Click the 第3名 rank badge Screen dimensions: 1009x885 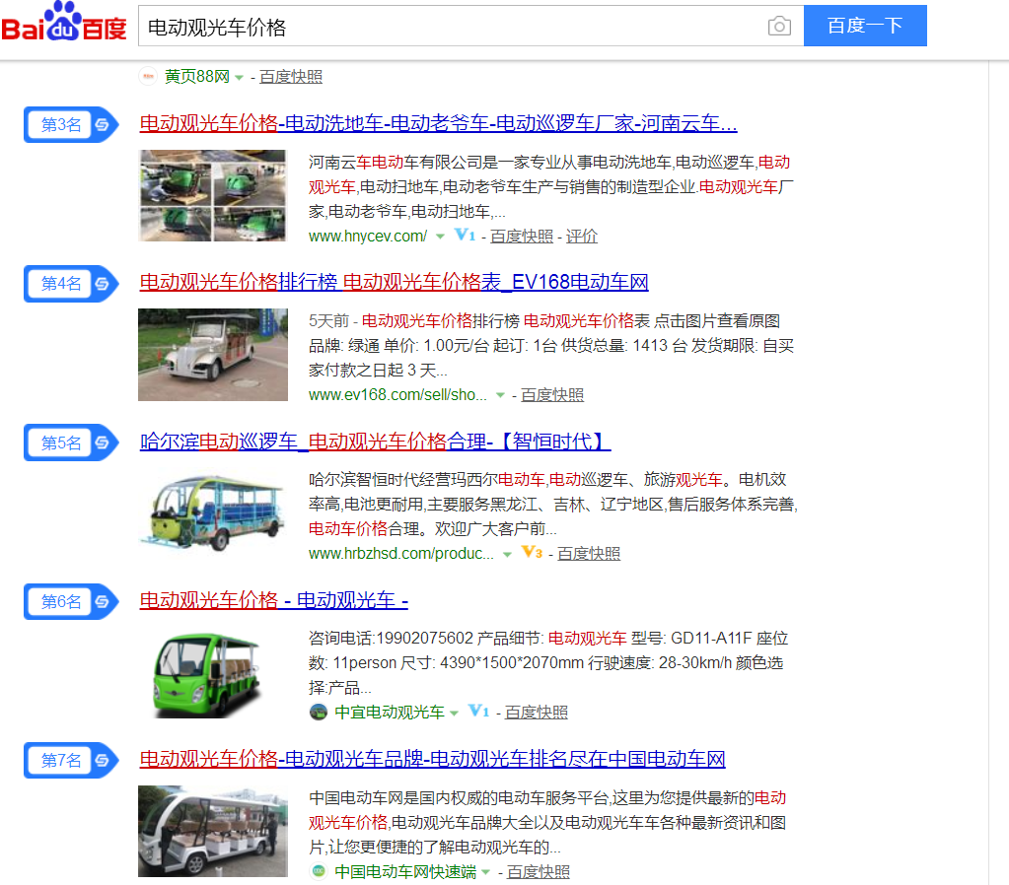(x=71, y=125)
